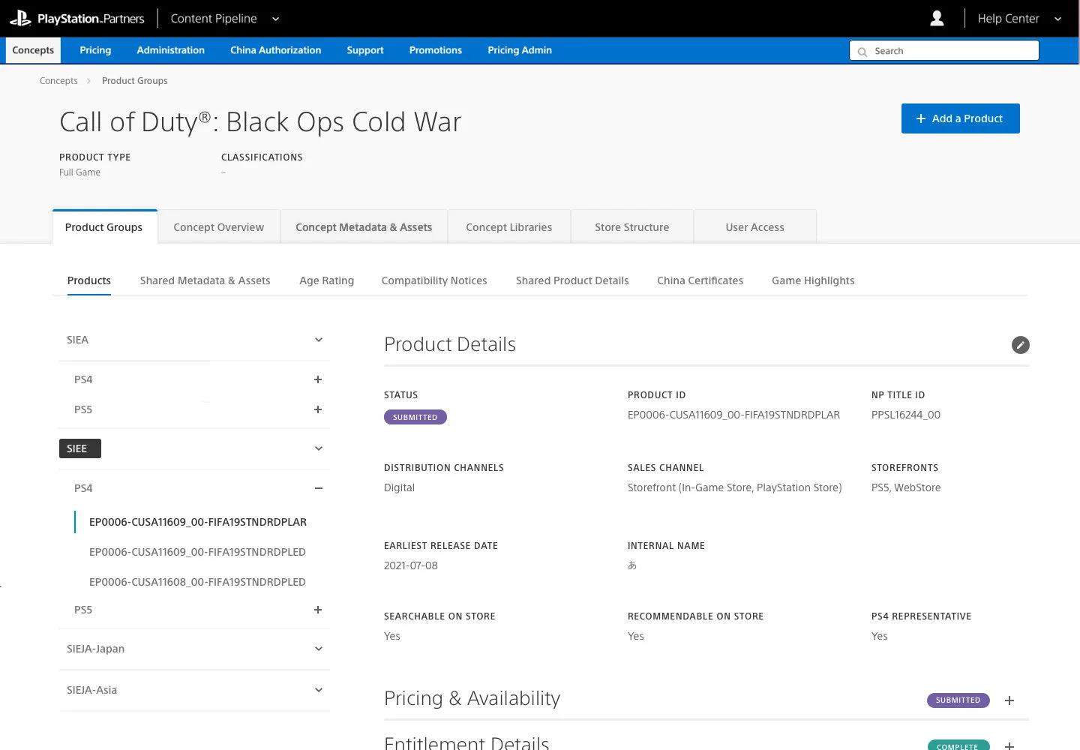Select the Products sub-tab
The image size is (1080, 750).
point(89,280)
